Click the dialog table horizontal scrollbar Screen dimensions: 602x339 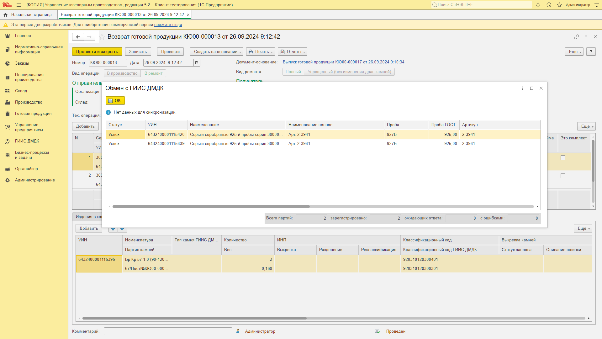click(x=211, y=207)
